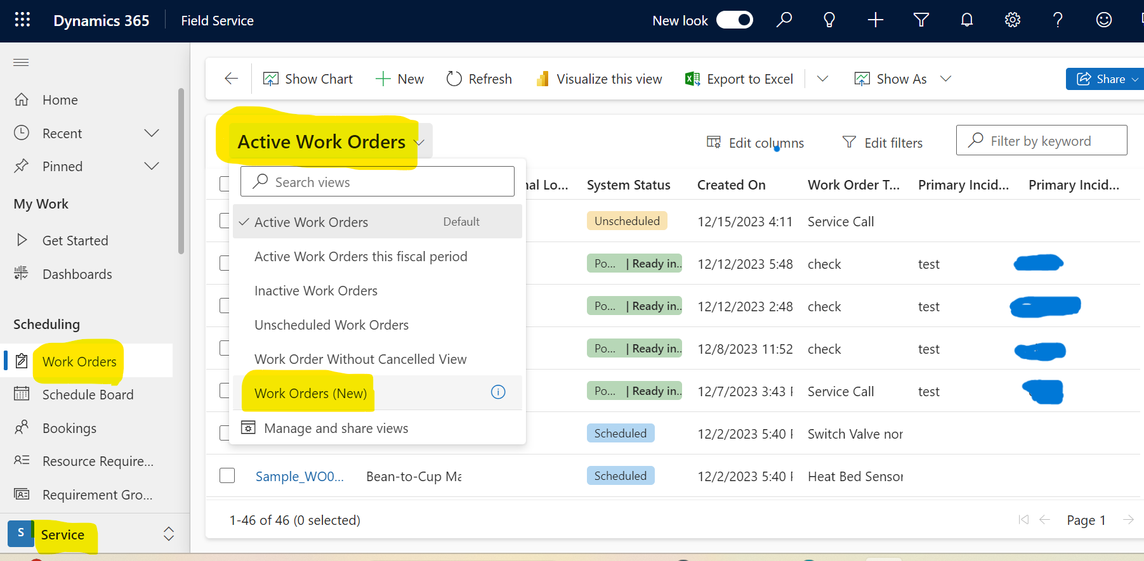Screen dimensions: 1144x561
Task: Select Active Work Orders this fiscal period
Action: click(377, 256)
